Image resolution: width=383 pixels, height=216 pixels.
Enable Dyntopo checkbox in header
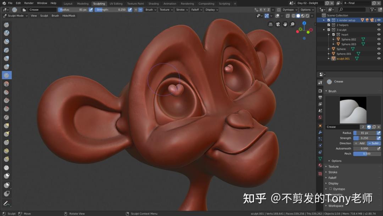(x=279, y=10)
